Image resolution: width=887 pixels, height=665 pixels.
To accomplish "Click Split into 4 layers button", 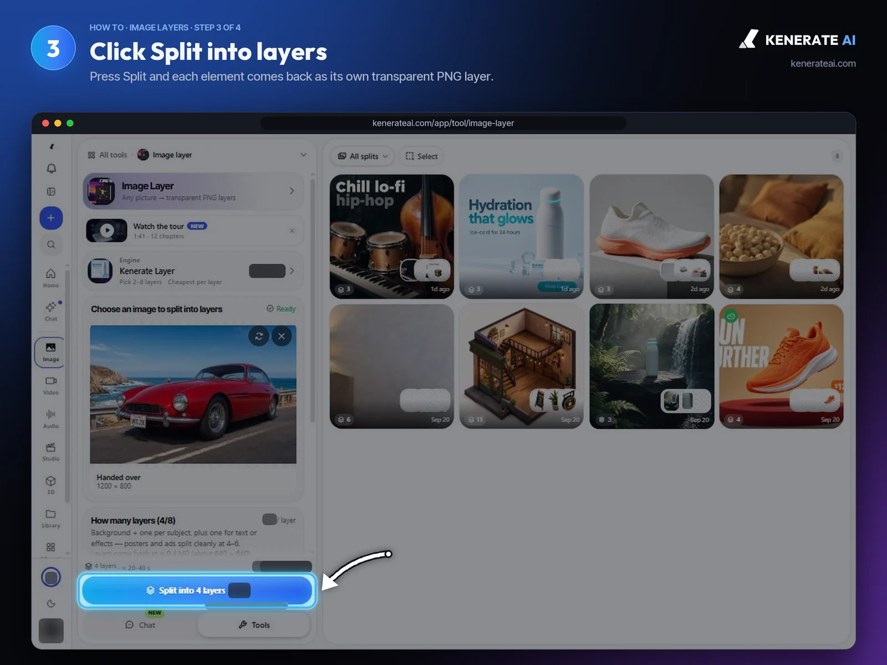I will click(x=197, y=590).
